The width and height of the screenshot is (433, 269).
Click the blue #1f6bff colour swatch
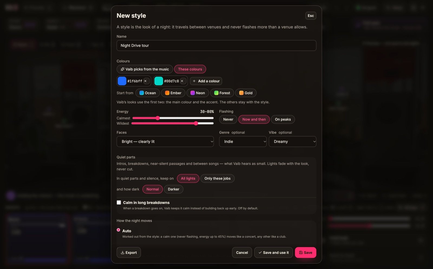pos(122,81)
